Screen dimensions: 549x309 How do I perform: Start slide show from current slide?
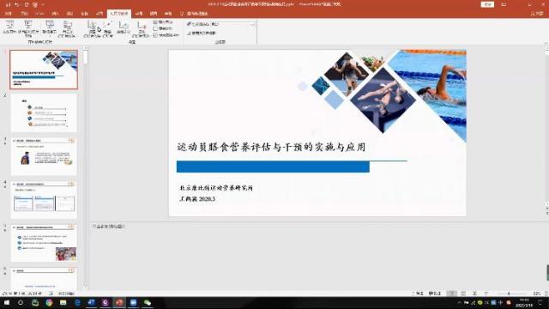28,28
